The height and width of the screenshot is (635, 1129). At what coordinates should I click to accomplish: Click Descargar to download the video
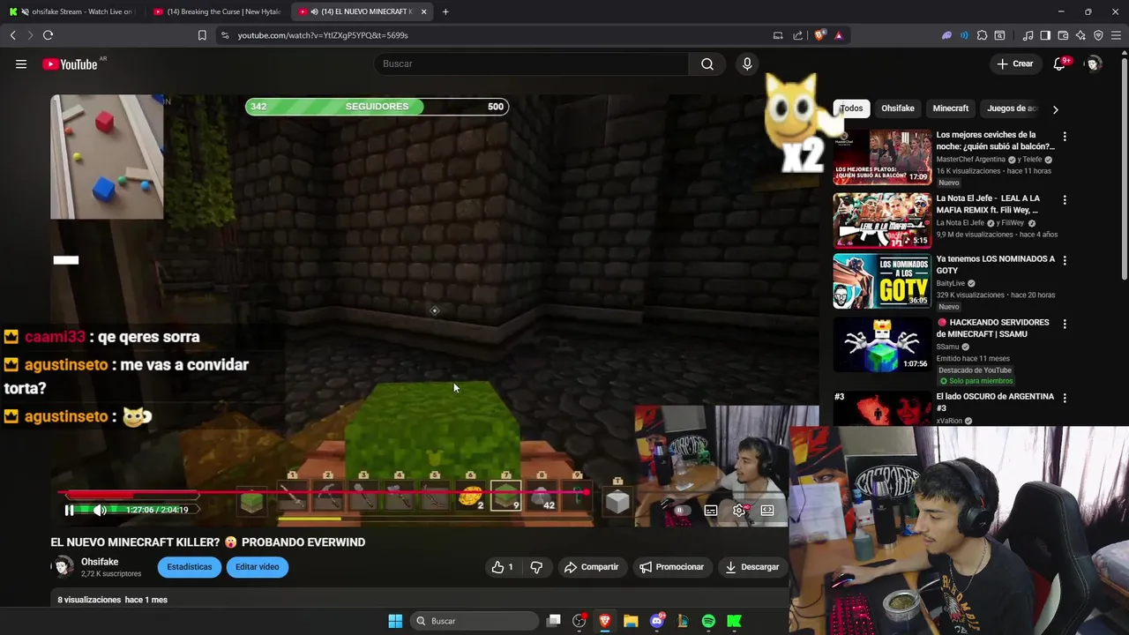click(x=752, y=567)
